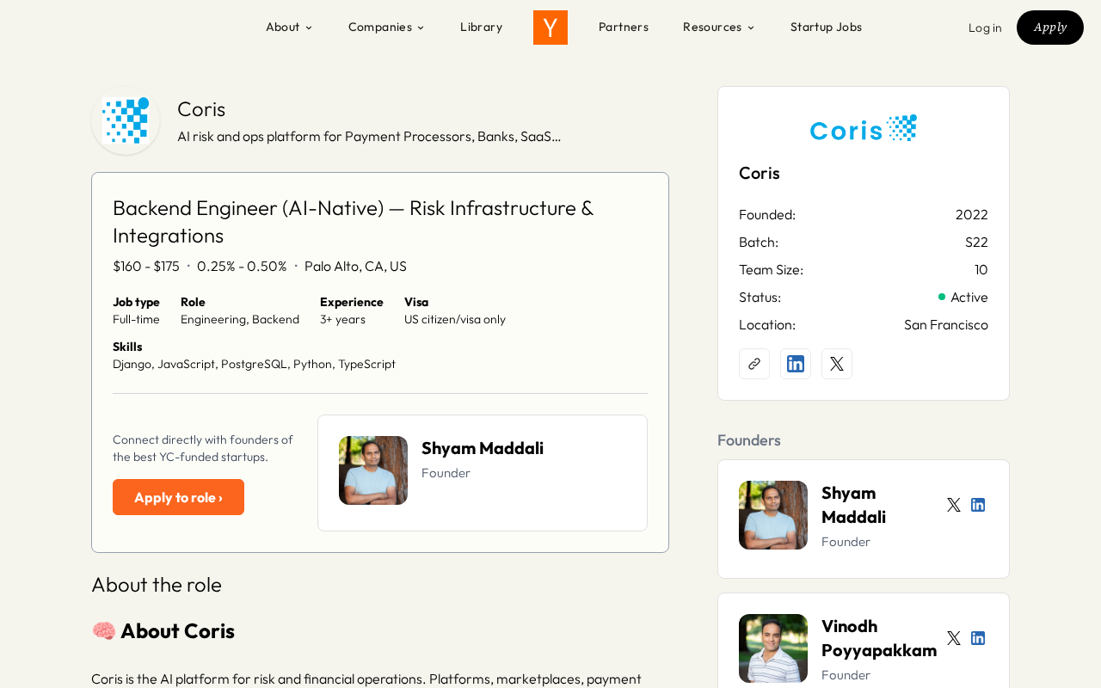This screenshot has width=1101, height=688.
Task: Open the Coris company name link at top left
Action: pos(201,109)
